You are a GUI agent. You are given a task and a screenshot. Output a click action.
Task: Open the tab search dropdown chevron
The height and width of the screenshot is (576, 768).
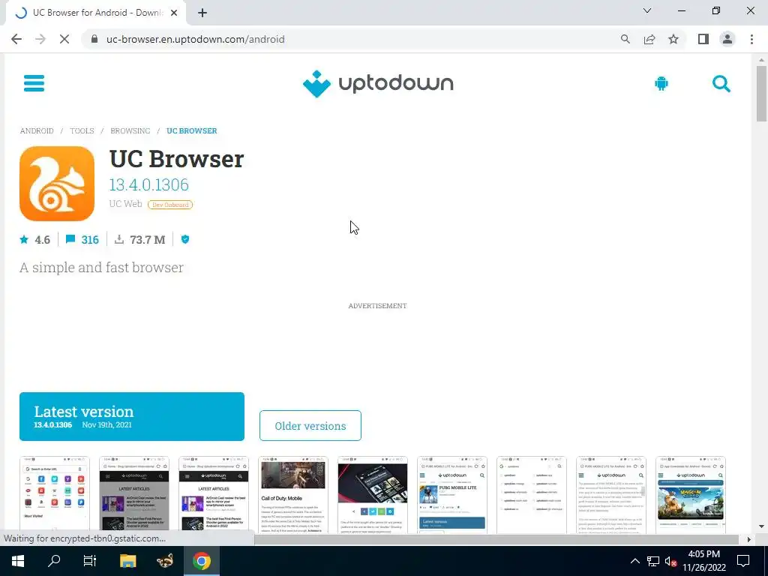point(647,10)
